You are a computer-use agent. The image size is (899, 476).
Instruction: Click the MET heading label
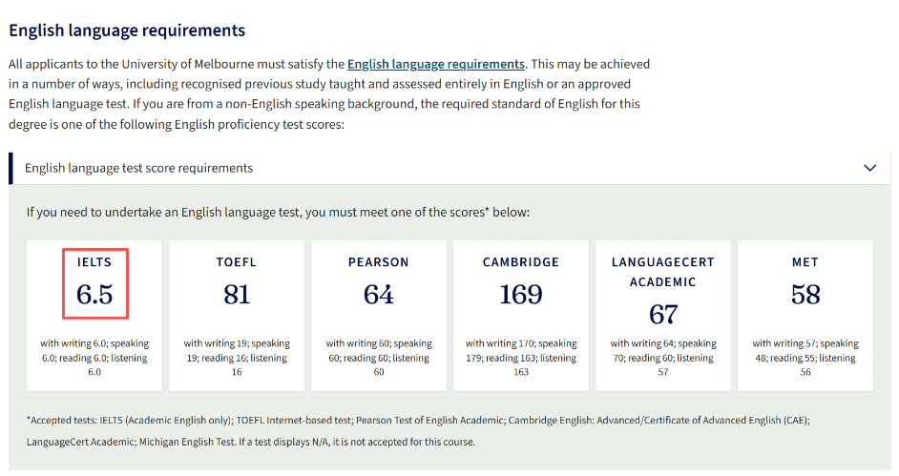pyautogui.click(x=805, y=262)
